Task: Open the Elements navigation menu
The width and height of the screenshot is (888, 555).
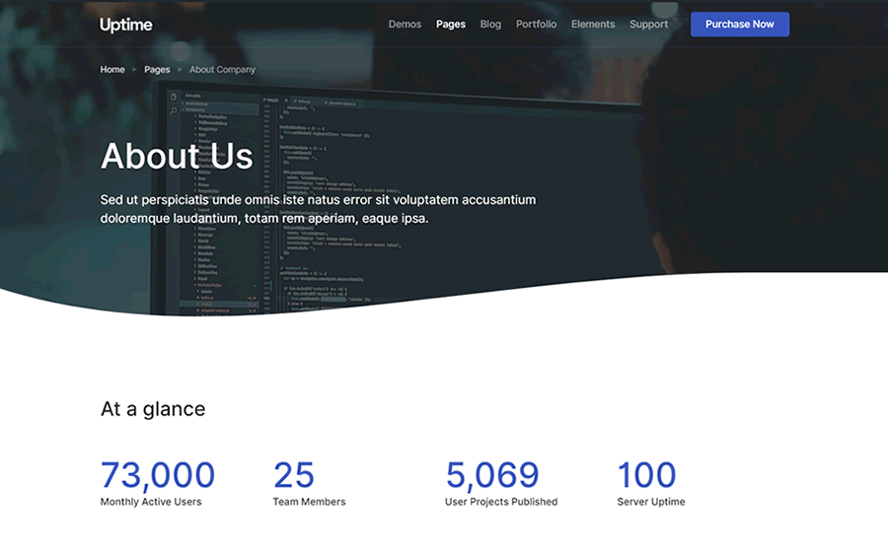Action: click(593, 25)
